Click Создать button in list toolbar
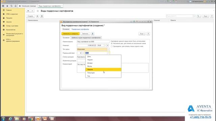Viewport: 216px width, 121px height. pos(30,16)
